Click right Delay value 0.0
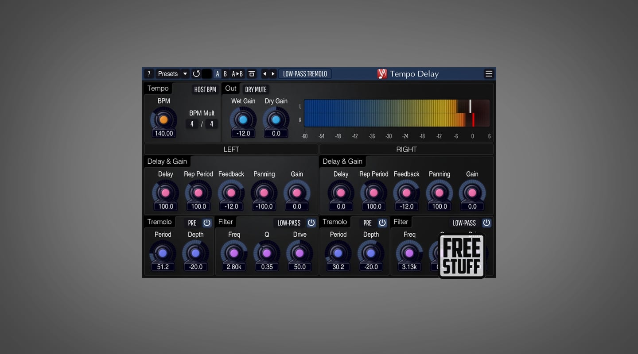 tap(341, 206)
